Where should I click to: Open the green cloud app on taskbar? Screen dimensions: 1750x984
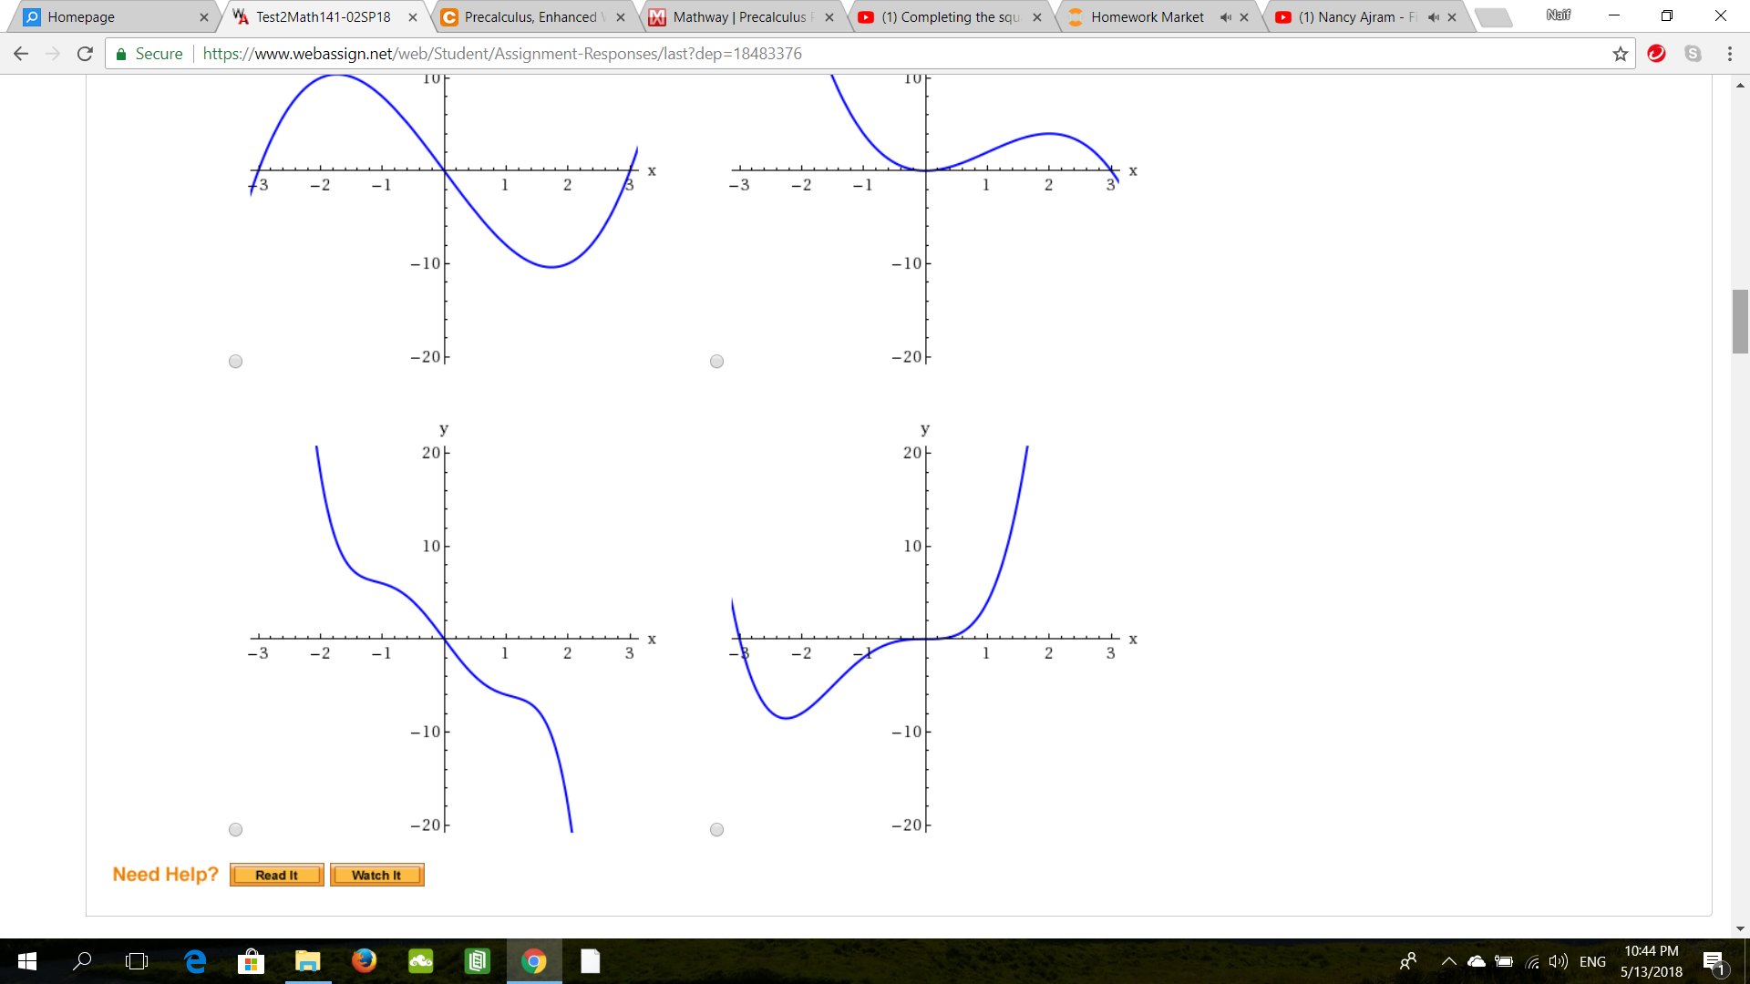(420, 961)
